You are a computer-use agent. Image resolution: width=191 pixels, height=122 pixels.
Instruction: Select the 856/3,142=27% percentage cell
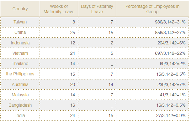170,33
